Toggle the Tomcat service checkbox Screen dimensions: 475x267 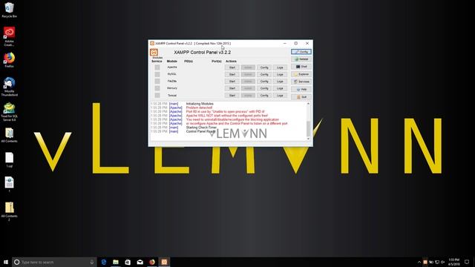[157, 96]
